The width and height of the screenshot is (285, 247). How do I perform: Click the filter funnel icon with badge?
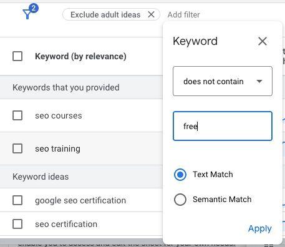(29, 12)
